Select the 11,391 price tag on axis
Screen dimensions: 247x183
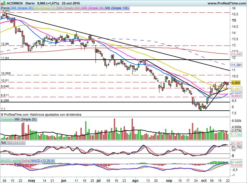pos(237,65)
